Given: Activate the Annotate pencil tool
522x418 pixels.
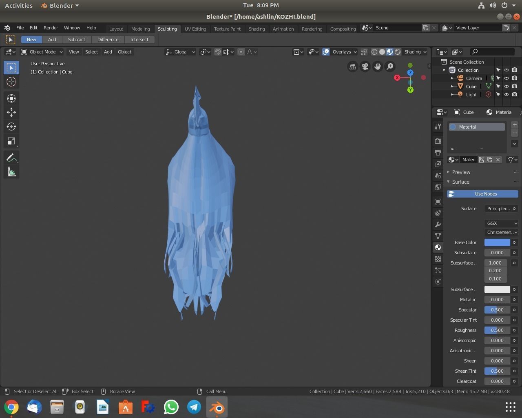Looking at the screenshot, I should (x=11, y=158).
